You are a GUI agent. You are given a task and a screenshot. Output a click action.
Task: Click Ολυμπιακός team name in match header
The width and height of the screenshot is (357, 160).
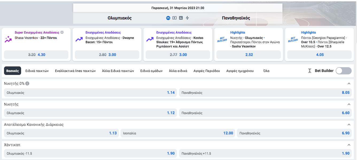tap(119, 18)
